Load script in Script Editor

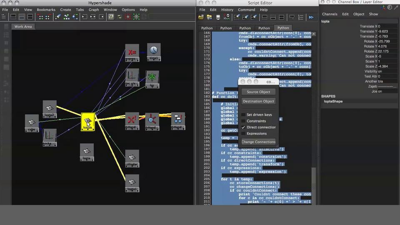(201, 17)
